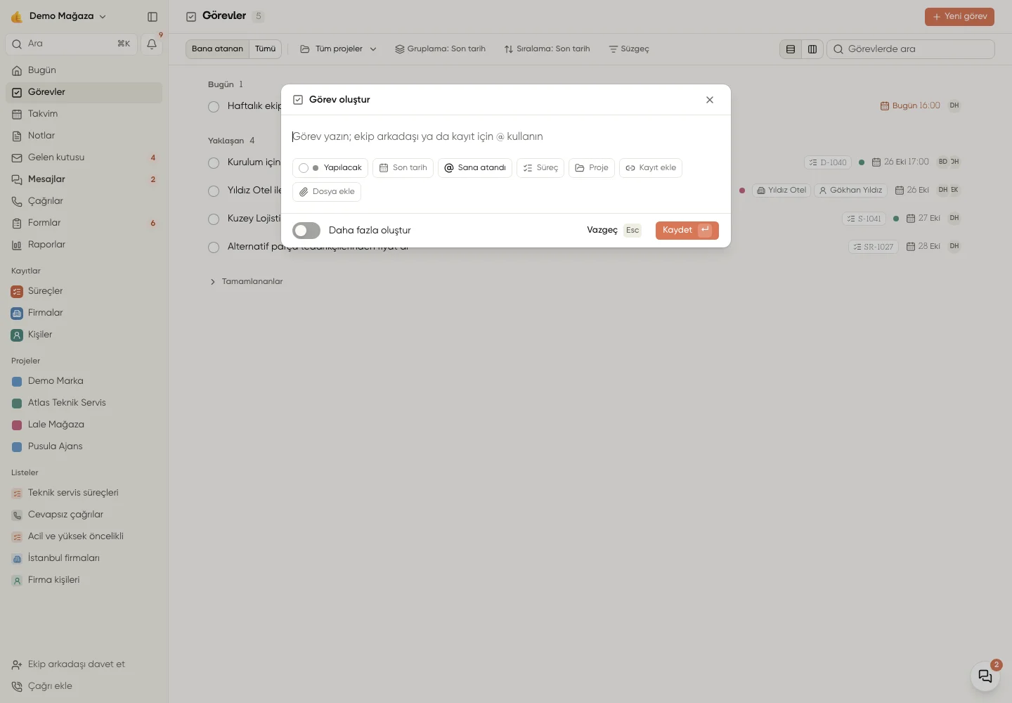Open the Tüm projeler dropdown
1012x703 pixels.
[x=338, y=49]
